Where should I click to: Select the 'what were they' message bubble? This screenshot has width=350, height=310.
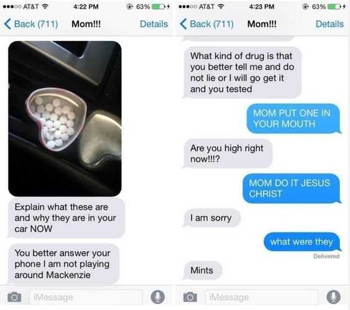tap(302, 242)
